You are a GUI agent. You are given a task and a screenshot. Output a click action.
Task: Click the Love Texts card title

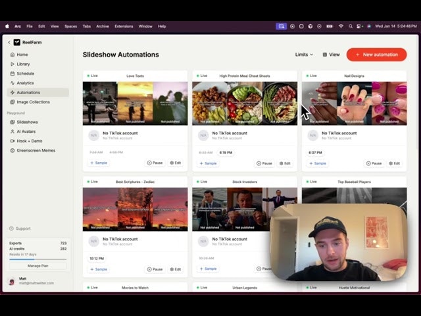136,76
